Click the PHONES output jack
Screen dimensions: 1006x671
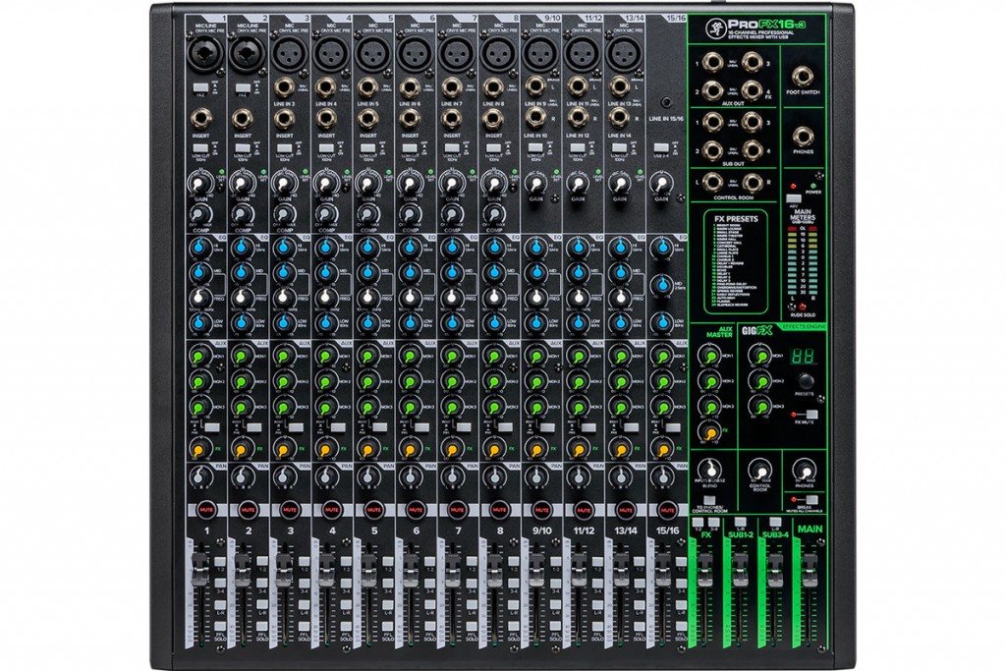click(803, 137)
